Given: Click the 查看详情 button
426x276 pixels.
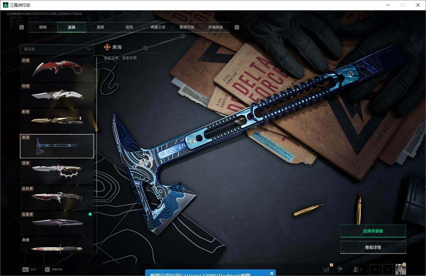Looking at the screenshot, I should click(x=373, y=247).
